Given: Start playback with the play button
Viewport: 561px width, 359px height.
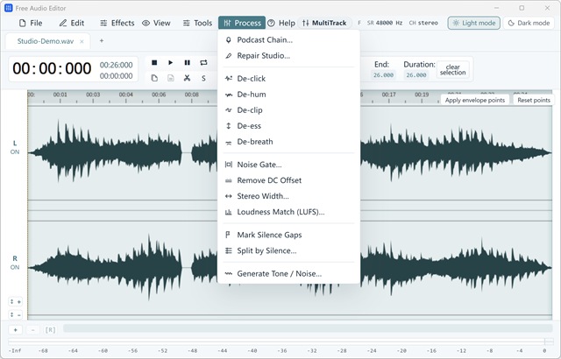Looking at the screenshot, I should 171,62.
